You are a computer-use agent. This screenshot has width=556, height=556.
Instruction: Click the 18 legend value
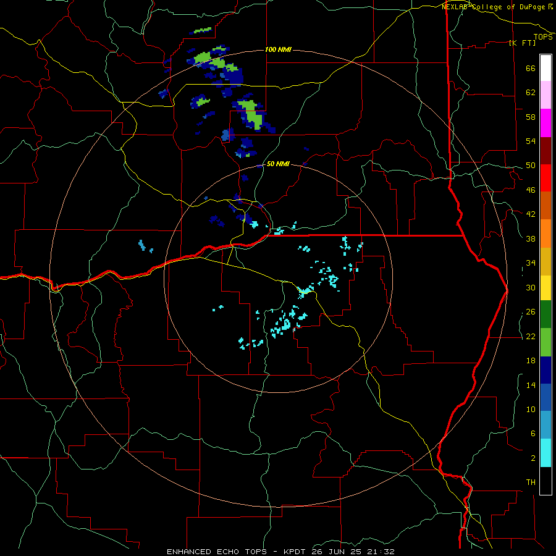(531, 361)
